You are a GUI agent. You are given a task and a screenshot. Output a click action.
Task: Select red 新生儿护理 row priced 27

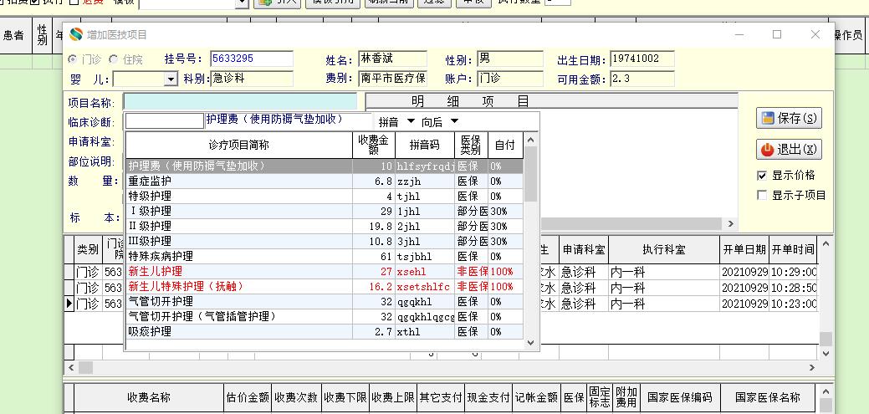325,272
